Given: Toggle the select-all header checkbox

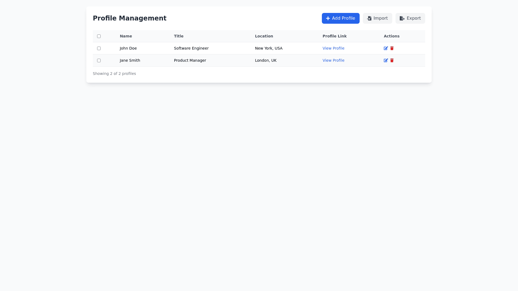Looking at the screenshot, I should click(99, 36).
